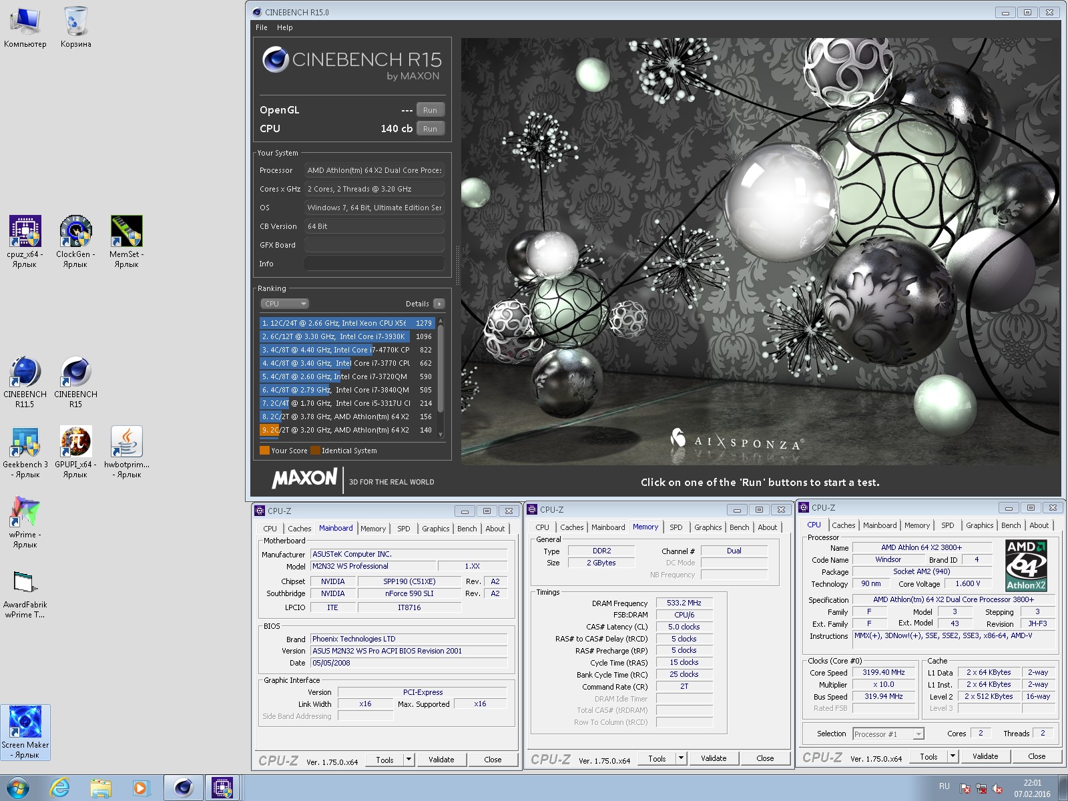The height and width of the screenshot is (801, 1068).
Task: Run the CPU benchmark in Cinebench
Action: click(x=431, y=129)
